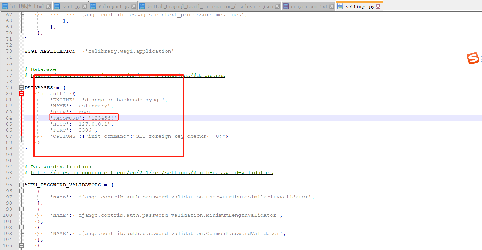This screenshot has height=250, width=482.
Task: Close the Vulreport.py tab
Action: [x=134, y=6]
